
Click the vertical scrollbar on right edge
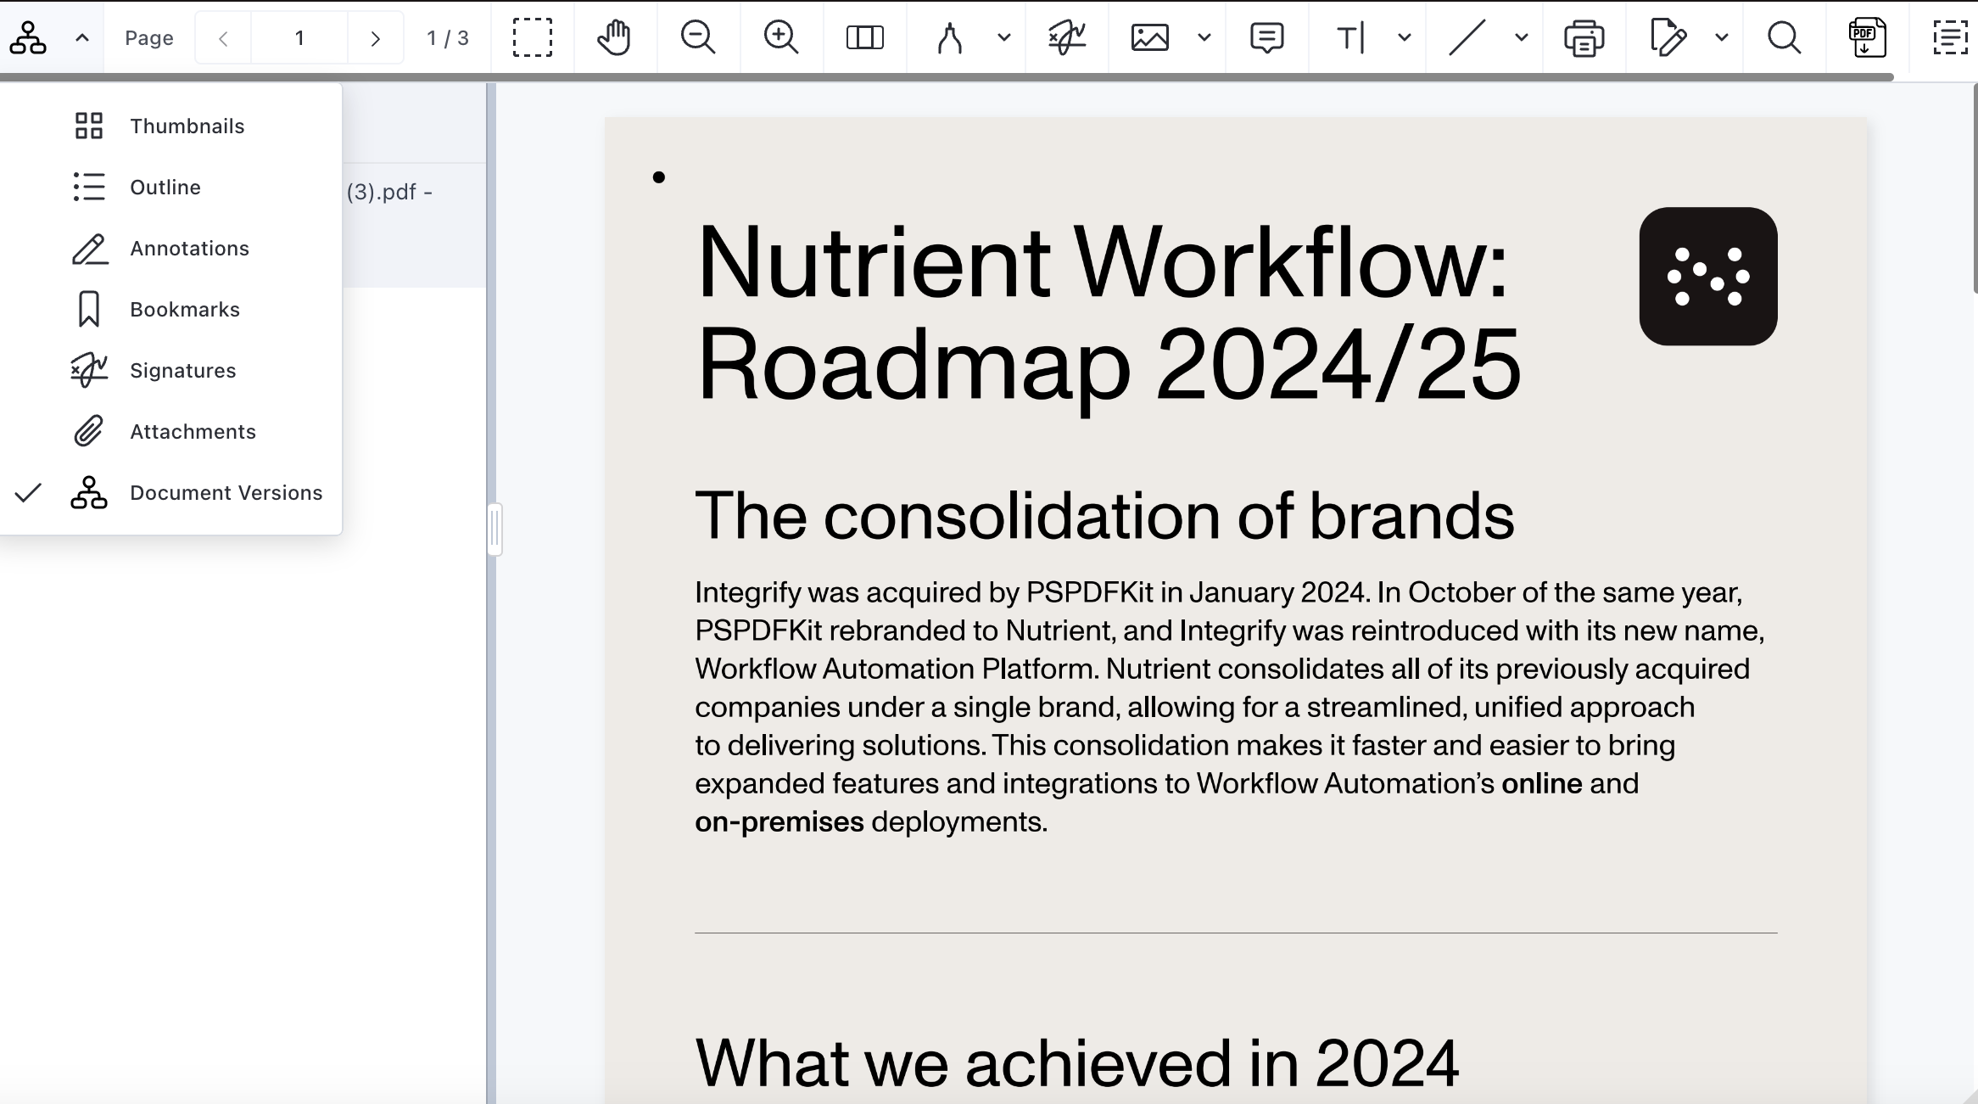(x=1975, y=188)
